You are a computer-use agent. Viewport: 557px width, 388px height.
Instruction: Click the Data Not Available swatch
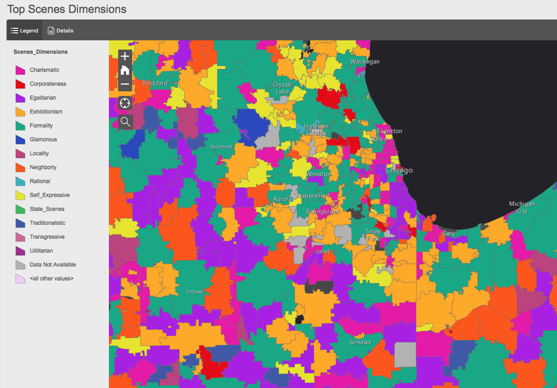(x=20, y=265)
